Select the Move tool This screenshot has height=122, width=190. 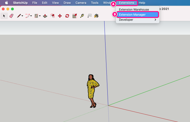pyautogui.click(x=60, y=16)
